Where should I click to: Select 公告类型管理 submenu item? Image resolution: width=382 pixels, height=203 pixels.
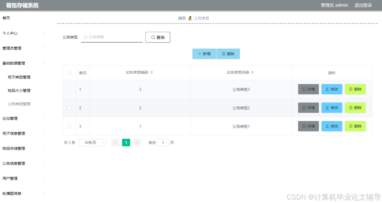19,104
